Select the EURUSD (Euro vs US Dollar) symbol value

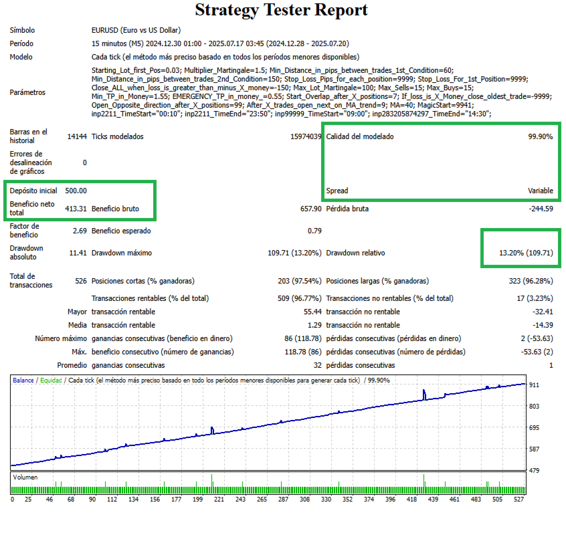pos(136,30)
